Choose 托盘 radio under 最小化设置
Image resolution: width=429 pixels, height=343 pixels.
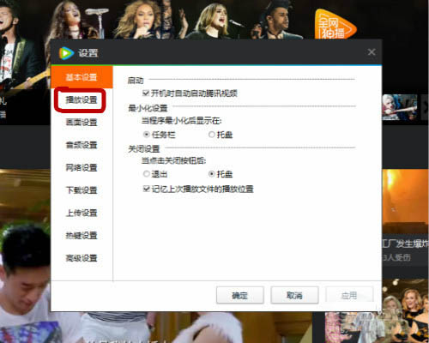point(212,135)
